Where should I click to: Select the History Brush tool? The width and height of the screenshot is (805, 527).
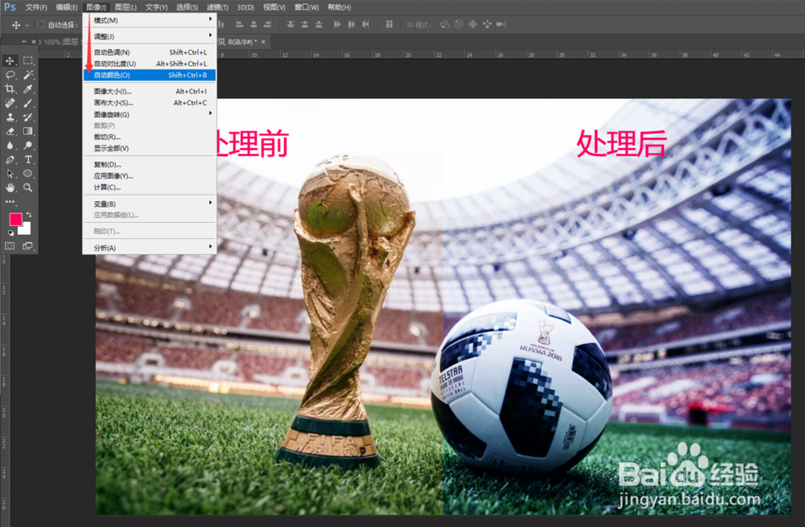pos(27,117)
